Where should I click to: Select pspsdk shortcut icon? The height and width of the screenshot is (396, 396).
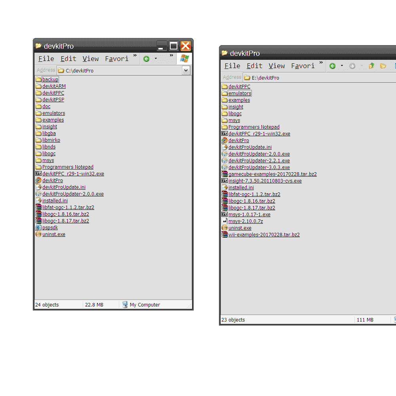tap(38, 228)
